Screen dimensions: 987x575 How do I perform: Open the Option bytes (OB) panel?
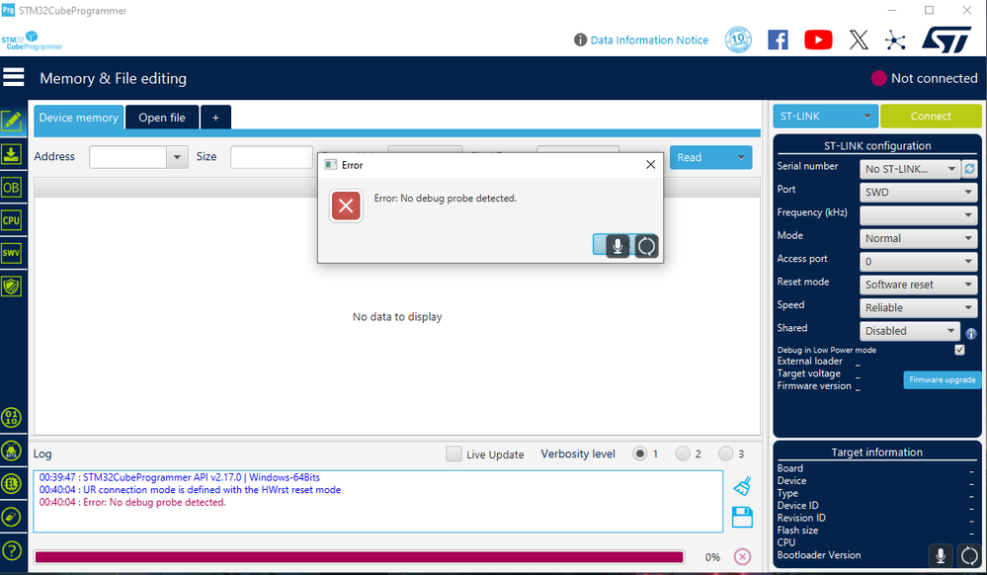pos(12,187)
